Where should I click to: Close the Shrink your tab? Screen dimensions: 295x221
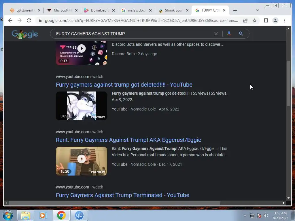point(187,10)
